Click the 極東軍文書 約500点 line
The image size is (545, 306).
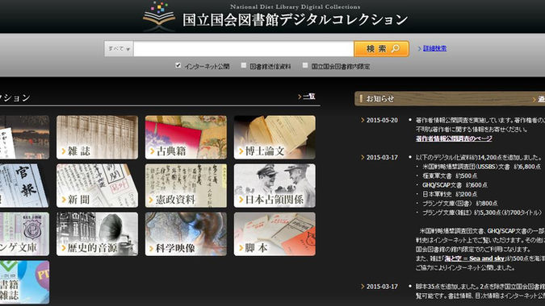click(450, 176)
